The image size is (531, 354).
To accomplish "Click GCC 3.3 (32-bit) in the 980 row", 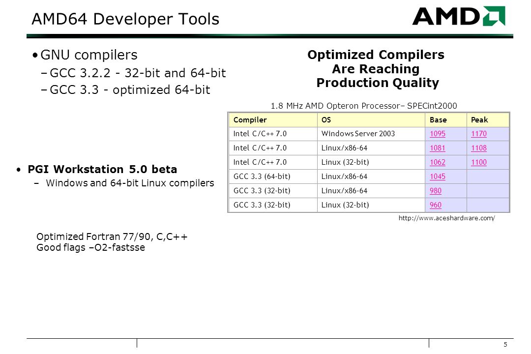I will (262, 191).
